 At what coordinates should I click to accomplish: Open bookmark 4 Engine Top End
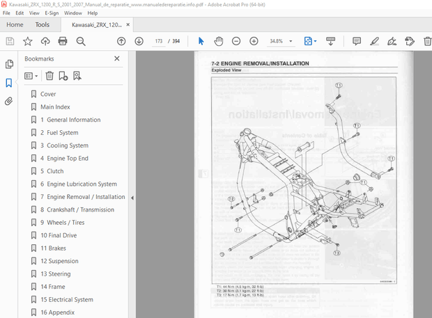click(x=64, y=158)
